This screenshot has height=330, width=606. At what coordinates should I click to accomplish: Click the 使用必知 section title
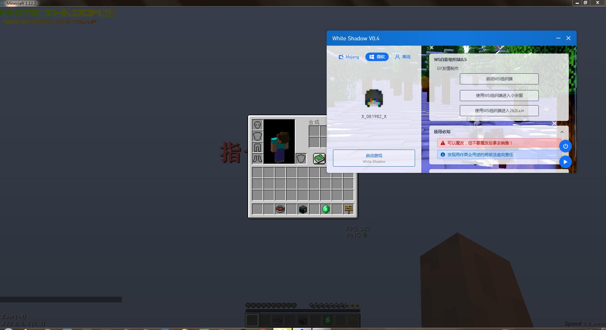pos(442,132)
